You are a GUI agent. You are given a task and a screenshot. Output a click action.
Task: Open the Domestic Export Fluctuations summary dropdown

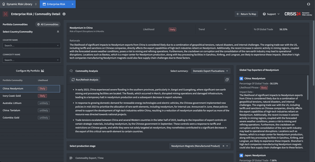tap(211, 71)
